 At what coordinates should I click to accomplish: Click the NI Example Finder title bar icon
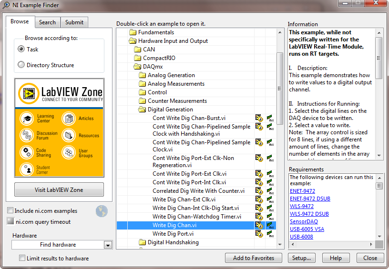[6, 5]
